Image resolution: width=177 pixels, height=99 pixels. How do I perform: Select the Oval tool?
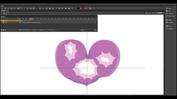pos(31,8)
